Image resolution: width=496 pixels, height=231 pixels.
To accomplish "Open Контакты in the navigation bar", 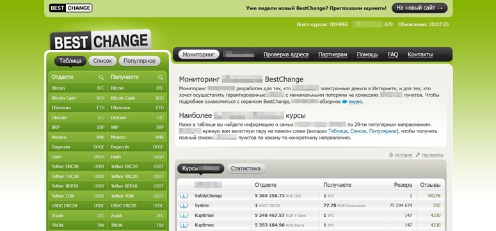I will 420,55.
